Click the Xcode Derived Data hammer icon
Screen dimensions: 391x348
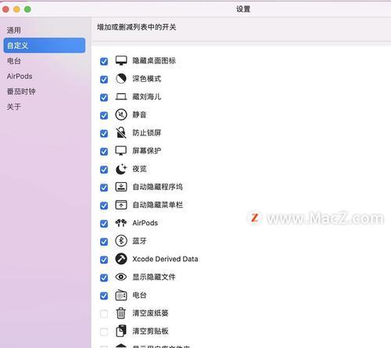coord(121,259)
